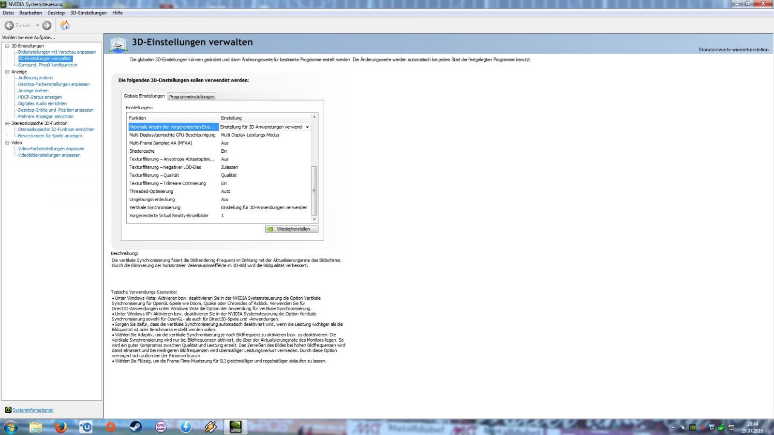Open Digitales Audio einrichten
Image resolution: width=774 pixels, height=435 pixels.
coord(43,103)
